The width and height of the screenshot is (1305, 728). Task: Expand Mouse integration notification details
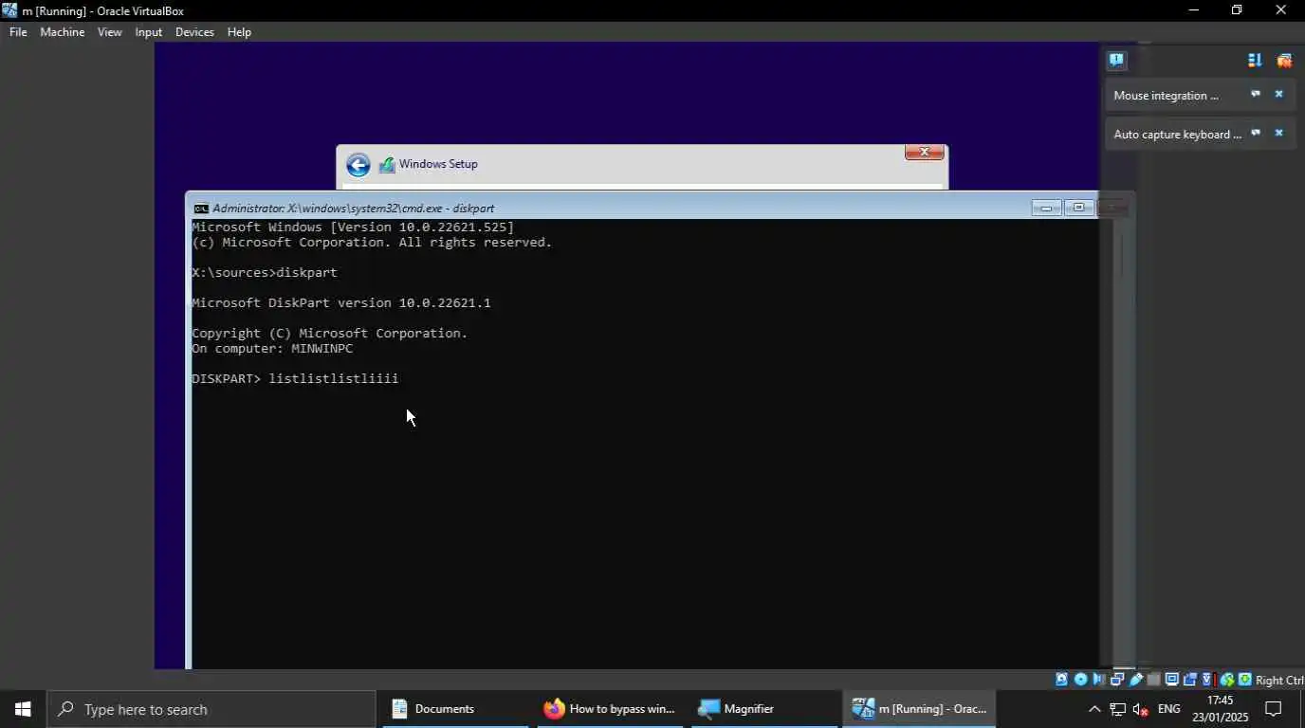[1255, 94]
